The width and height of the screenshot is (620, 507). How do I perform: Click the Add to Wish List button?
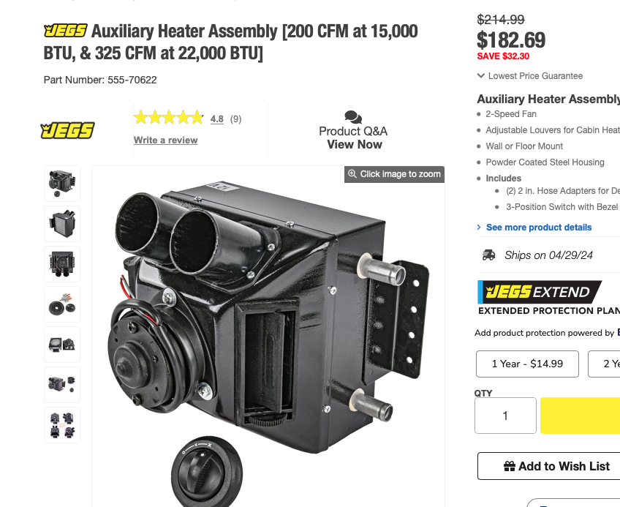[x=549, y=466]
